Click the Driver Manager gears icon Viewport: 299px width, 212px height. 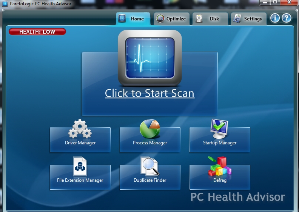pyautogui.click(x=80, y=129)
